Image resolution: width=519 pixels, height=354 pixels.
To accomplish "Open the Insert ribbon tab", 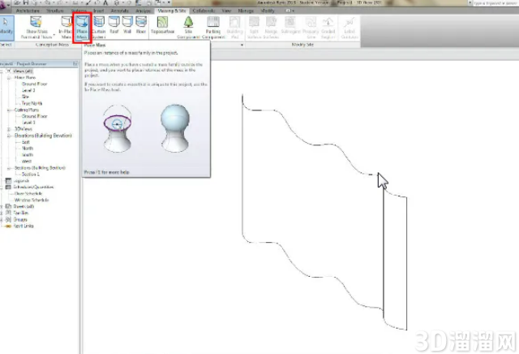I will [98, 11].
